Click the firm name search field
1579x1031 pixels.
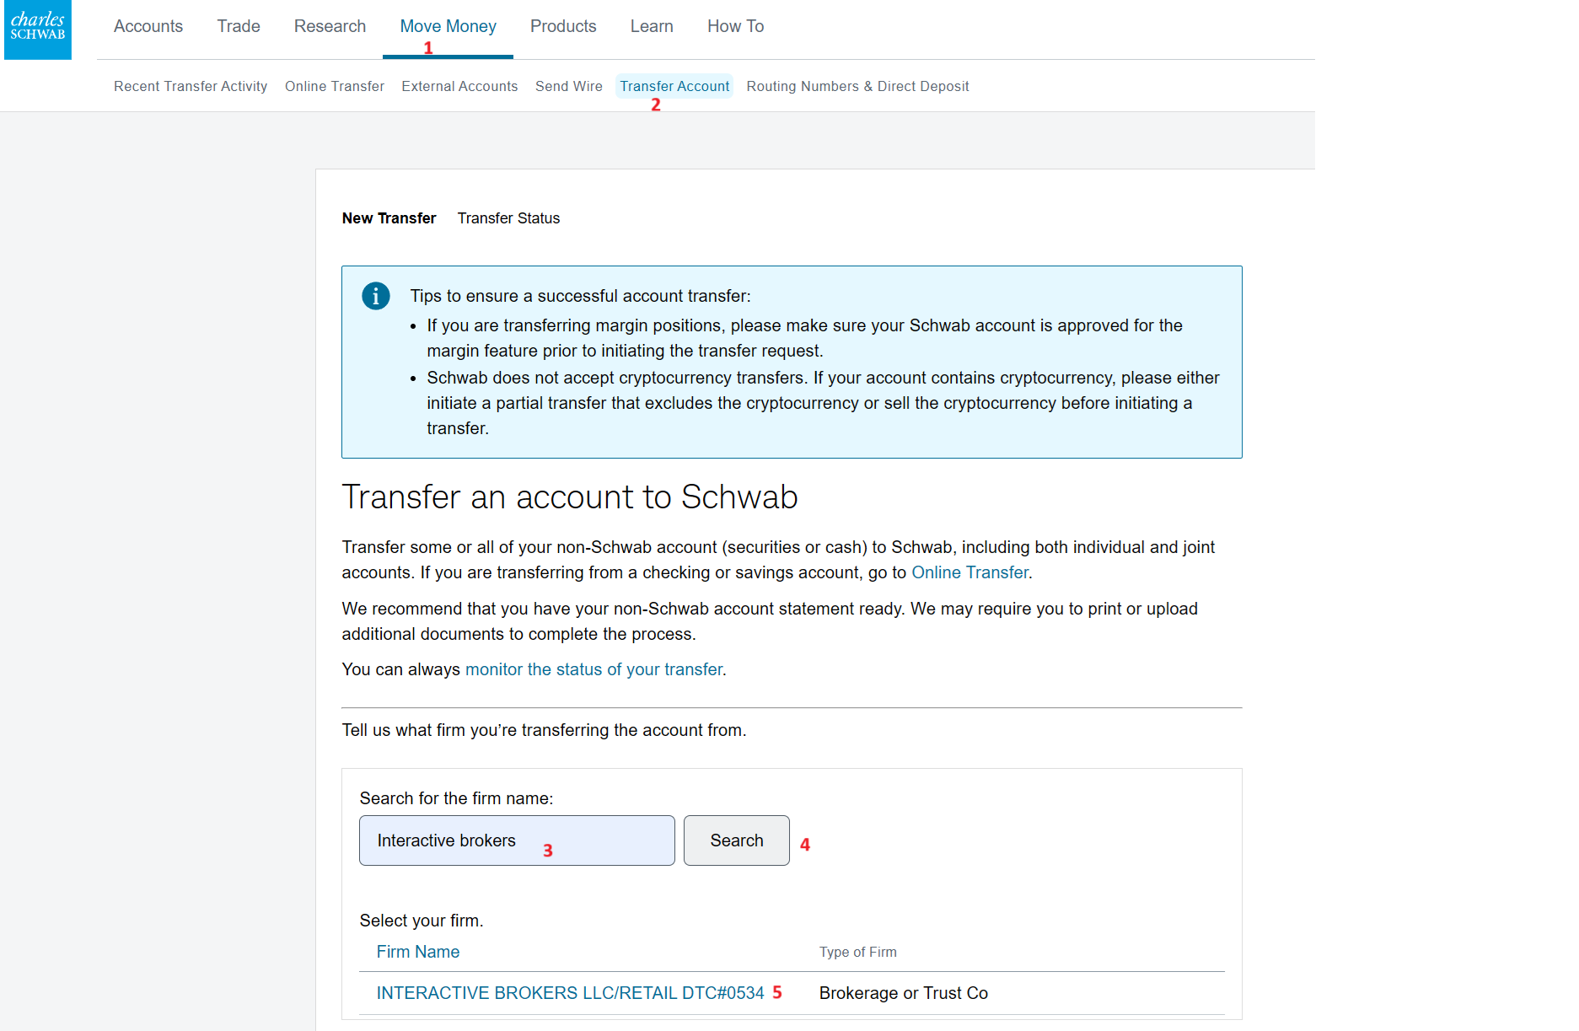(517, 840)
